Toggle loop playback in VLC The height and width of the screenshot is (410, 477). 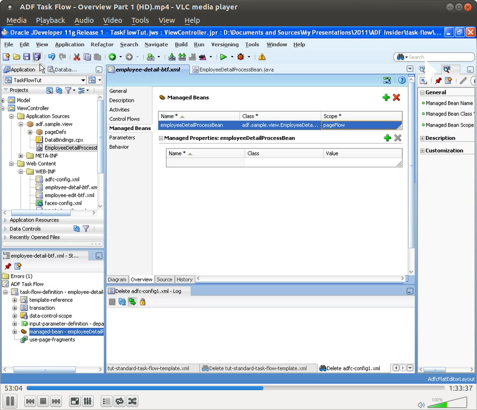pyautogui.click(x=119, y=401)
